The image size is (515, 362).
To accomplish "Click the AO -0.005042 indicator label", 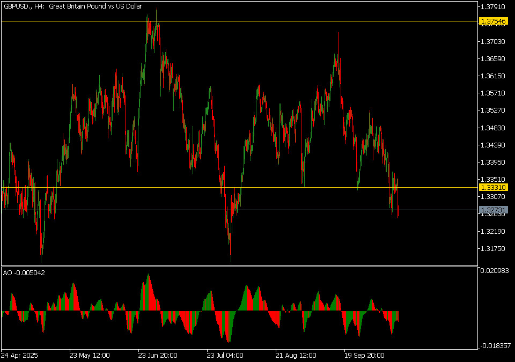I will pos(24,272).
